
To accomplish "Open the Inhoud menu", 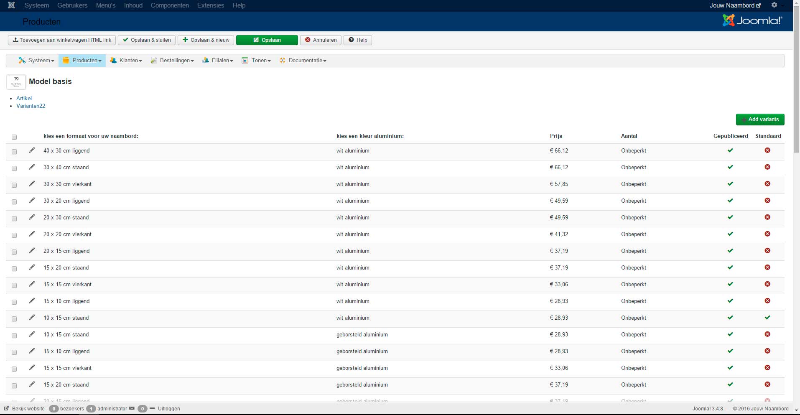I will (133, 5).
